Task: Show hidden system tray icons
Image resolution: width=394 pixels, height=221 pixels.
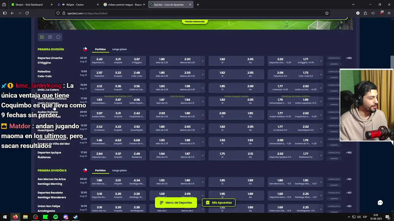Action: coord(349,217)
